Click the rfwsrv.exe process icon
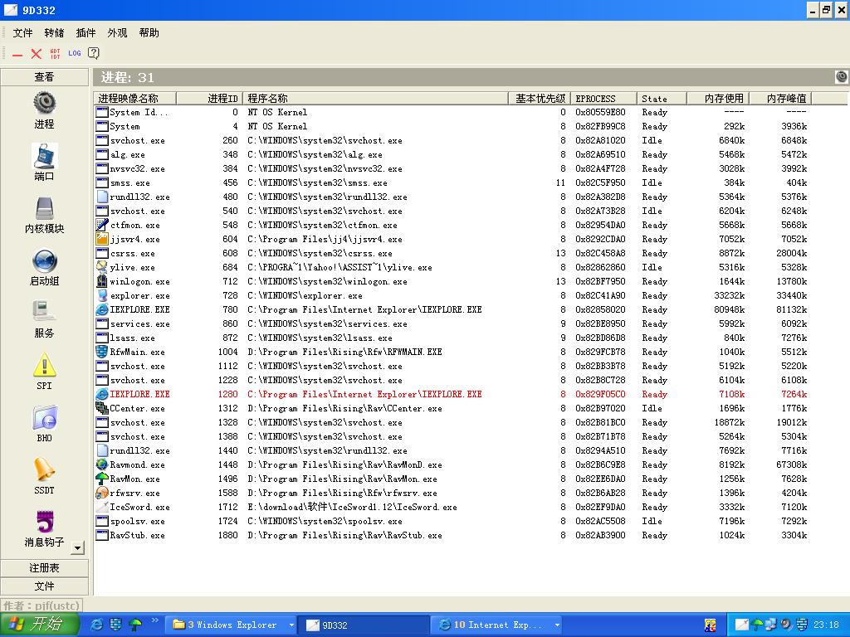The width and height of the screenshot is (850, 637). (x=102, y=493)
